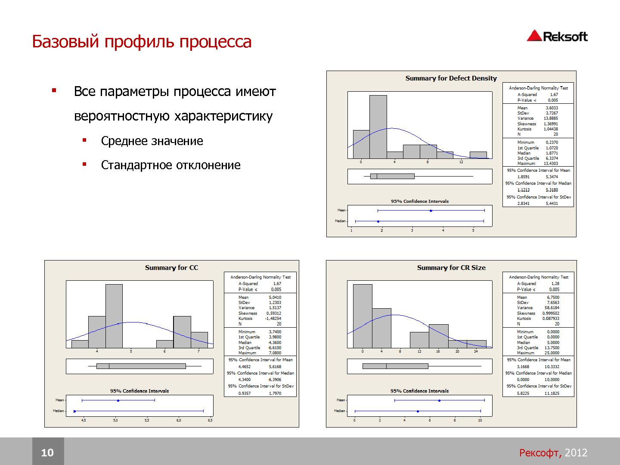620x465 pixels.
Task: Click the Anderson-Darling Normality Test heading for Defect Density
Action: [538, 88]
